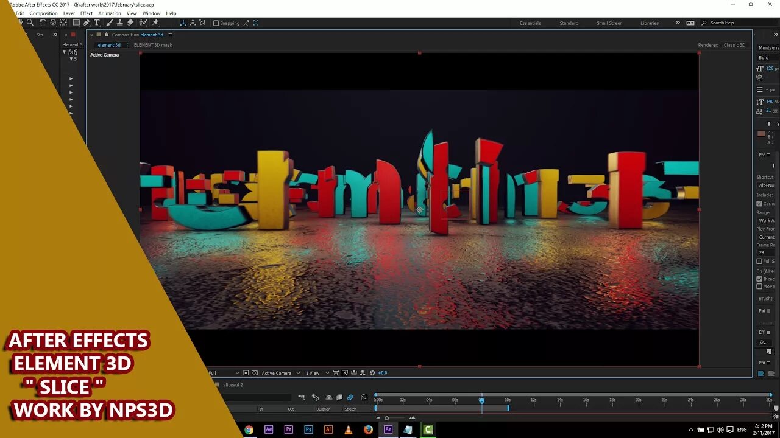Toggle Move time checkbox in Preview panel

coord(759,287)
